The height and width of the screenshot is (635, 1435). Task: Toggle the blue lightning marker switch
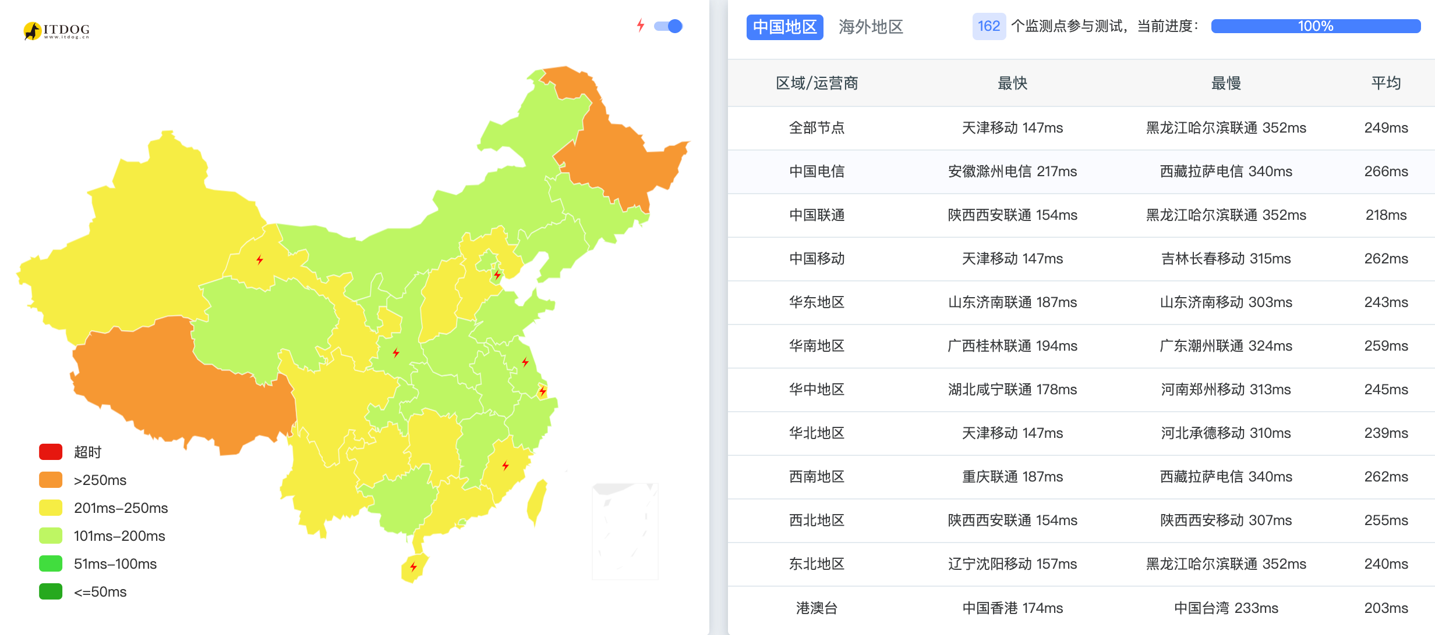pos(668,26)
